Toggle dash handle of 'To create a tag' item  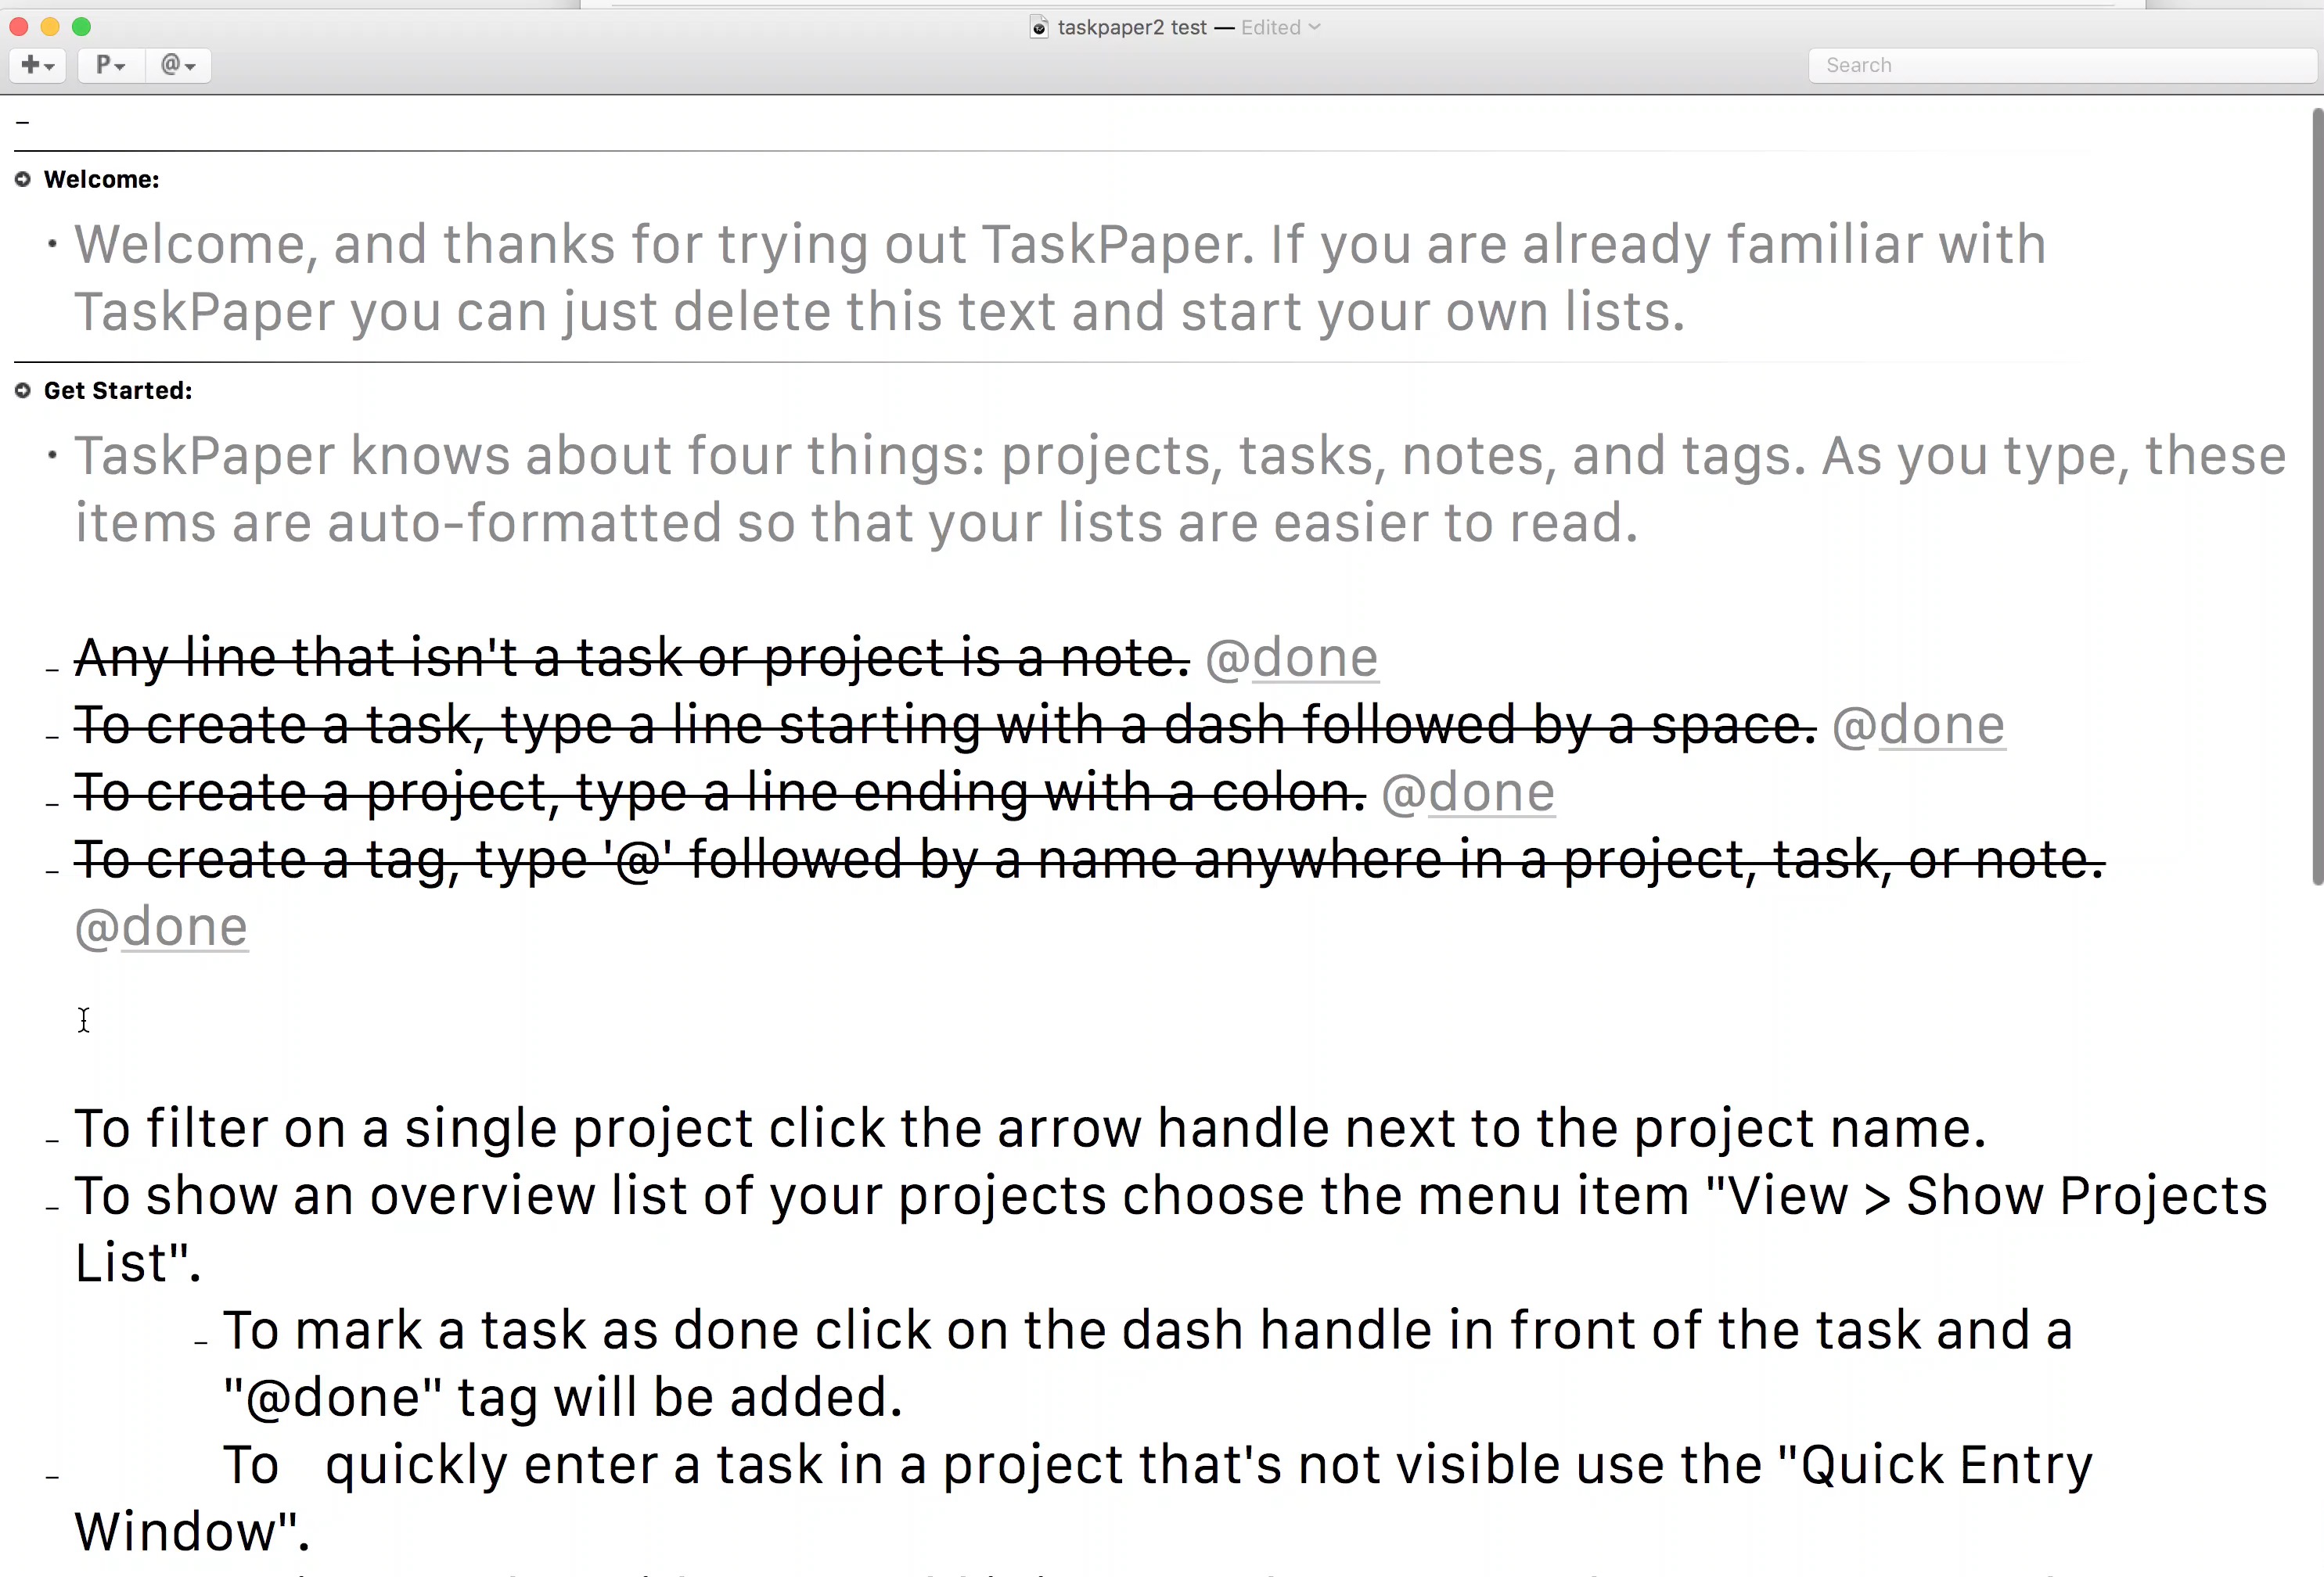pyautogui.click(x=53, y=871)
